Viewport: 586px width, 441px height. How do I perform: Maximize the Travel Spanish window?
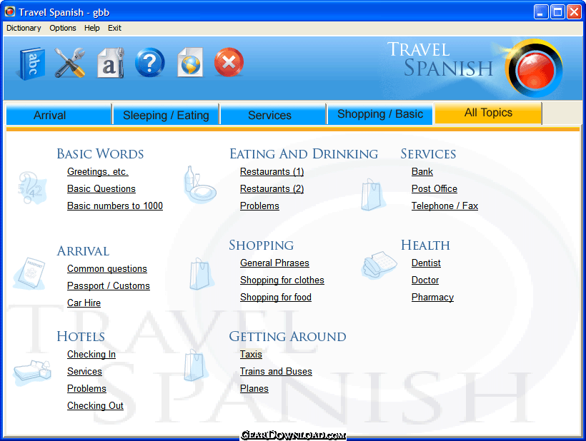[x=557, y=12]
